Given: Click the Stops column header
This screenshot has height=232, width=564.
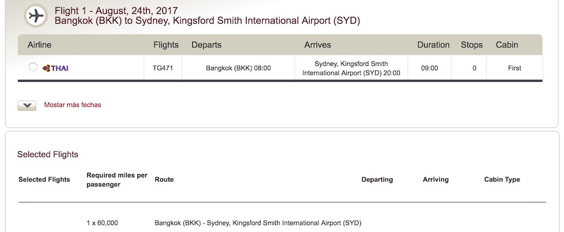Looking at the screenshot, I should [x=472, y=45].
